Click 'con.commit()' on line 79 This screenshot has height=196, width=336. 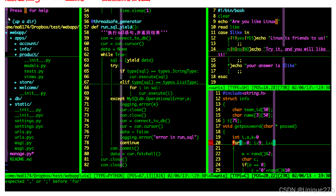click(124, 148)
